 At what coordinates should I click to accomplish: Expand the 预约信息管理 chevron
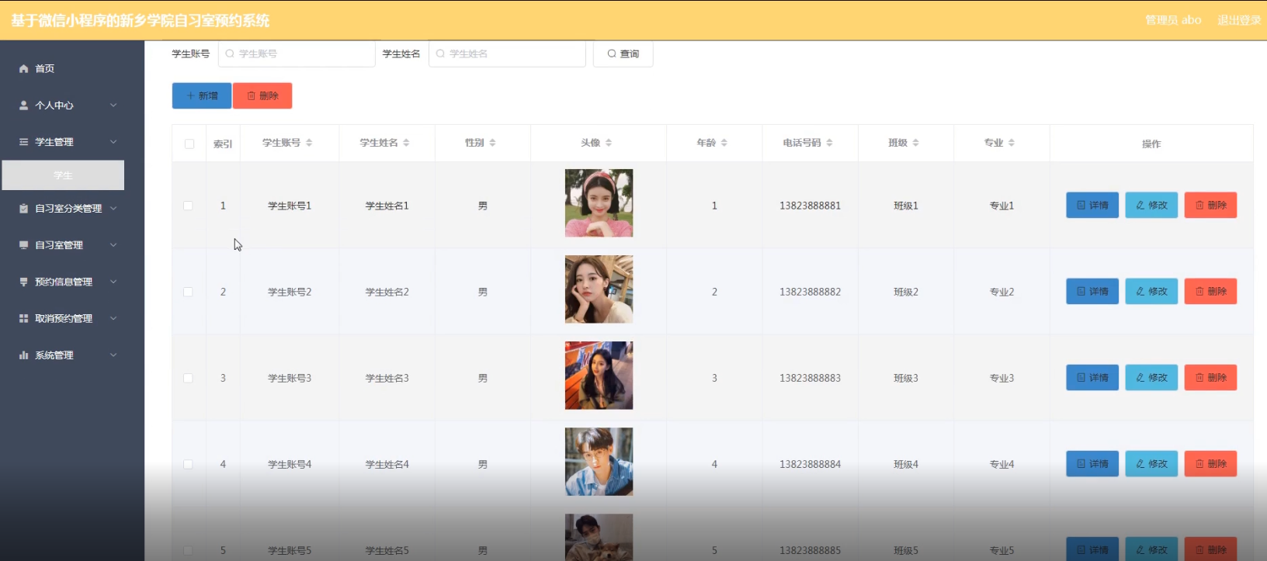(113, 282)
